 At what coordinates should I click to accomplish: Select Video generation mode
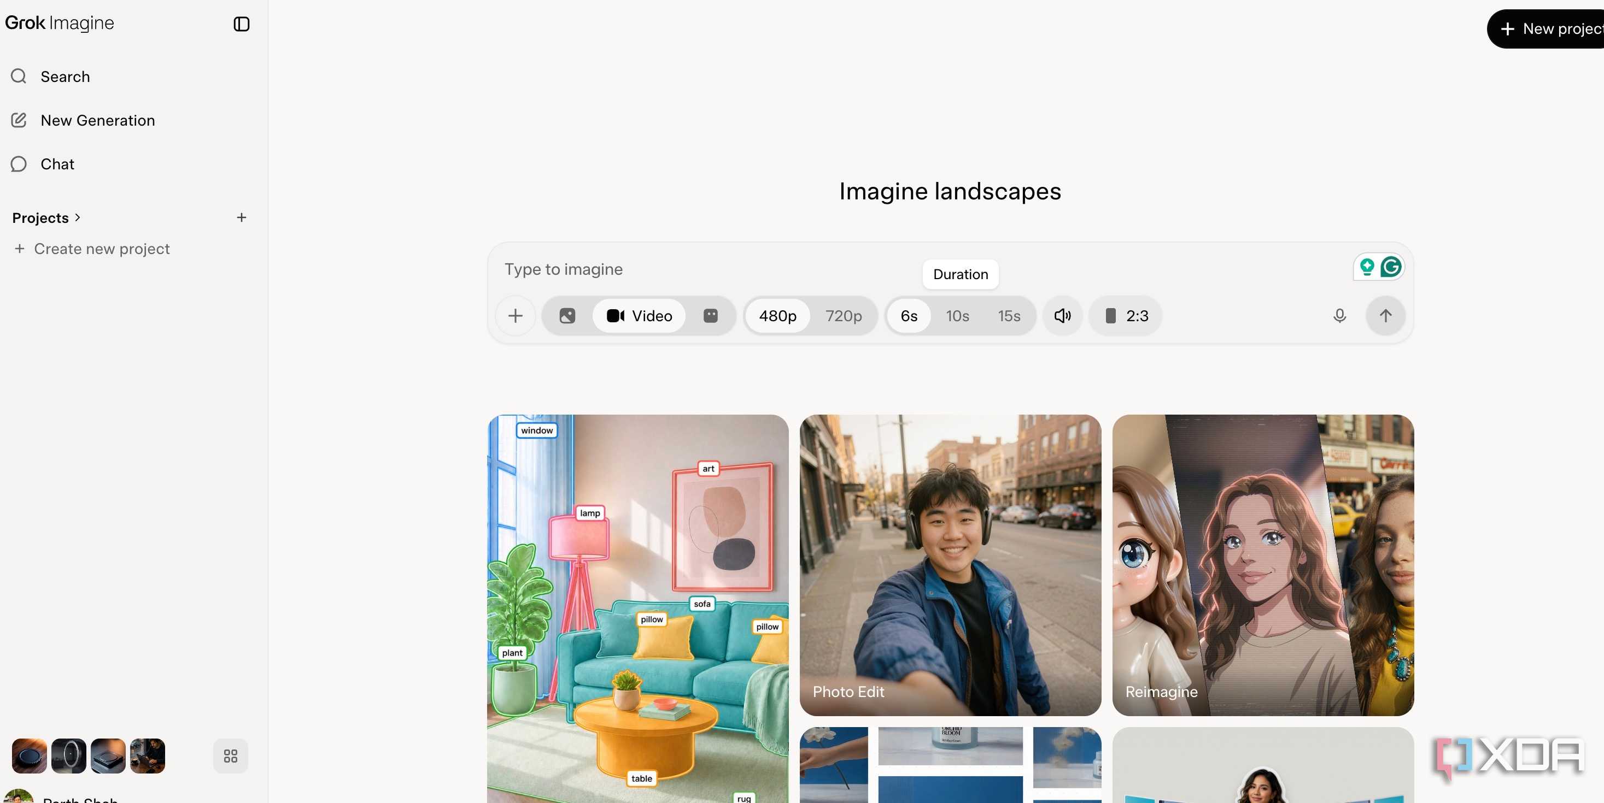tap(640, 316)
